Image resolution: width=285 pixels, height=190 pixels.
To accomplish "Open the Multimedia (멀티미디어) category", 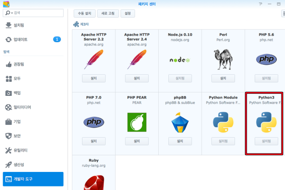I will pyautogui.click(x=33, y=107).
